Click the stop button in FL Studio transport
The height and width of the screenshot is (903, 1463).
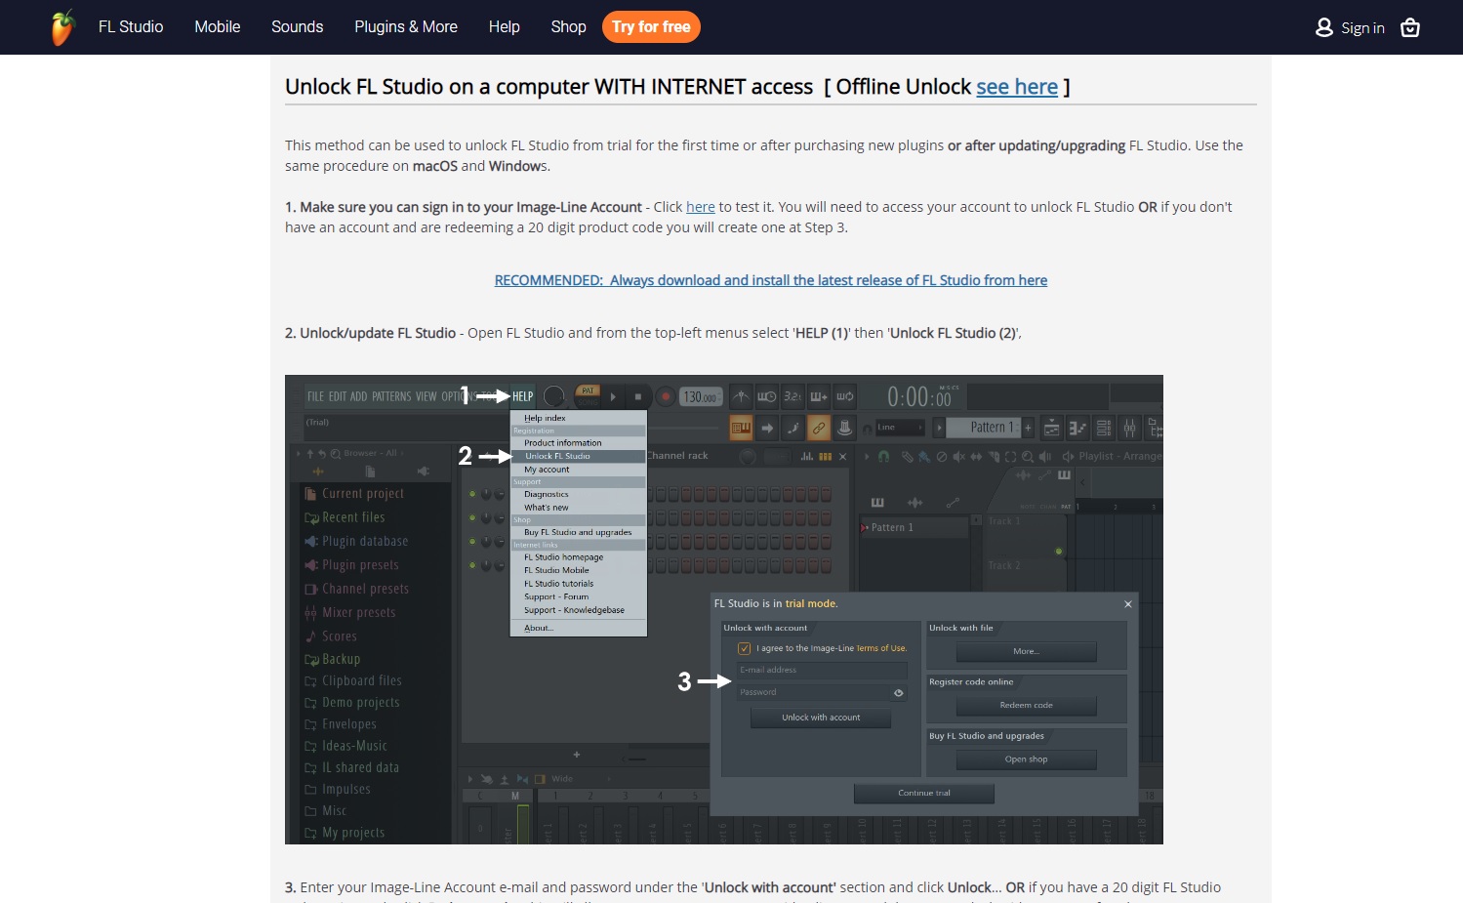click(638, 396)
